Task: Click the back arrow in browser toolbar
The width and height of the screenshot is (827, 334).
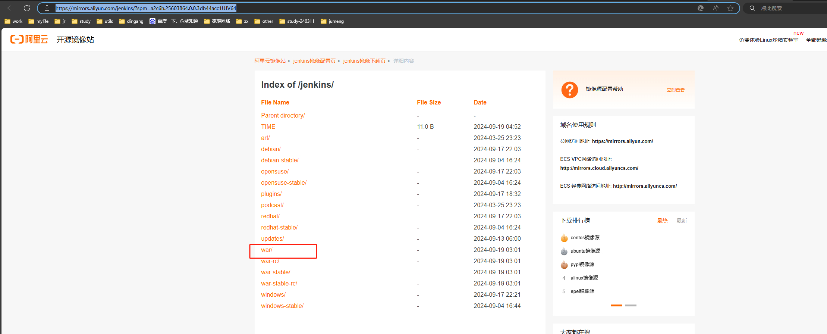Action: [x=10, y=8]
